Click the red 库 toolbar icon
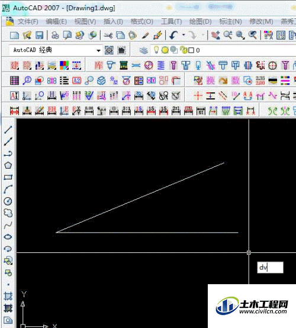Image resolution: width=296 pixels, height=328 pixels. tap(99, 65)
